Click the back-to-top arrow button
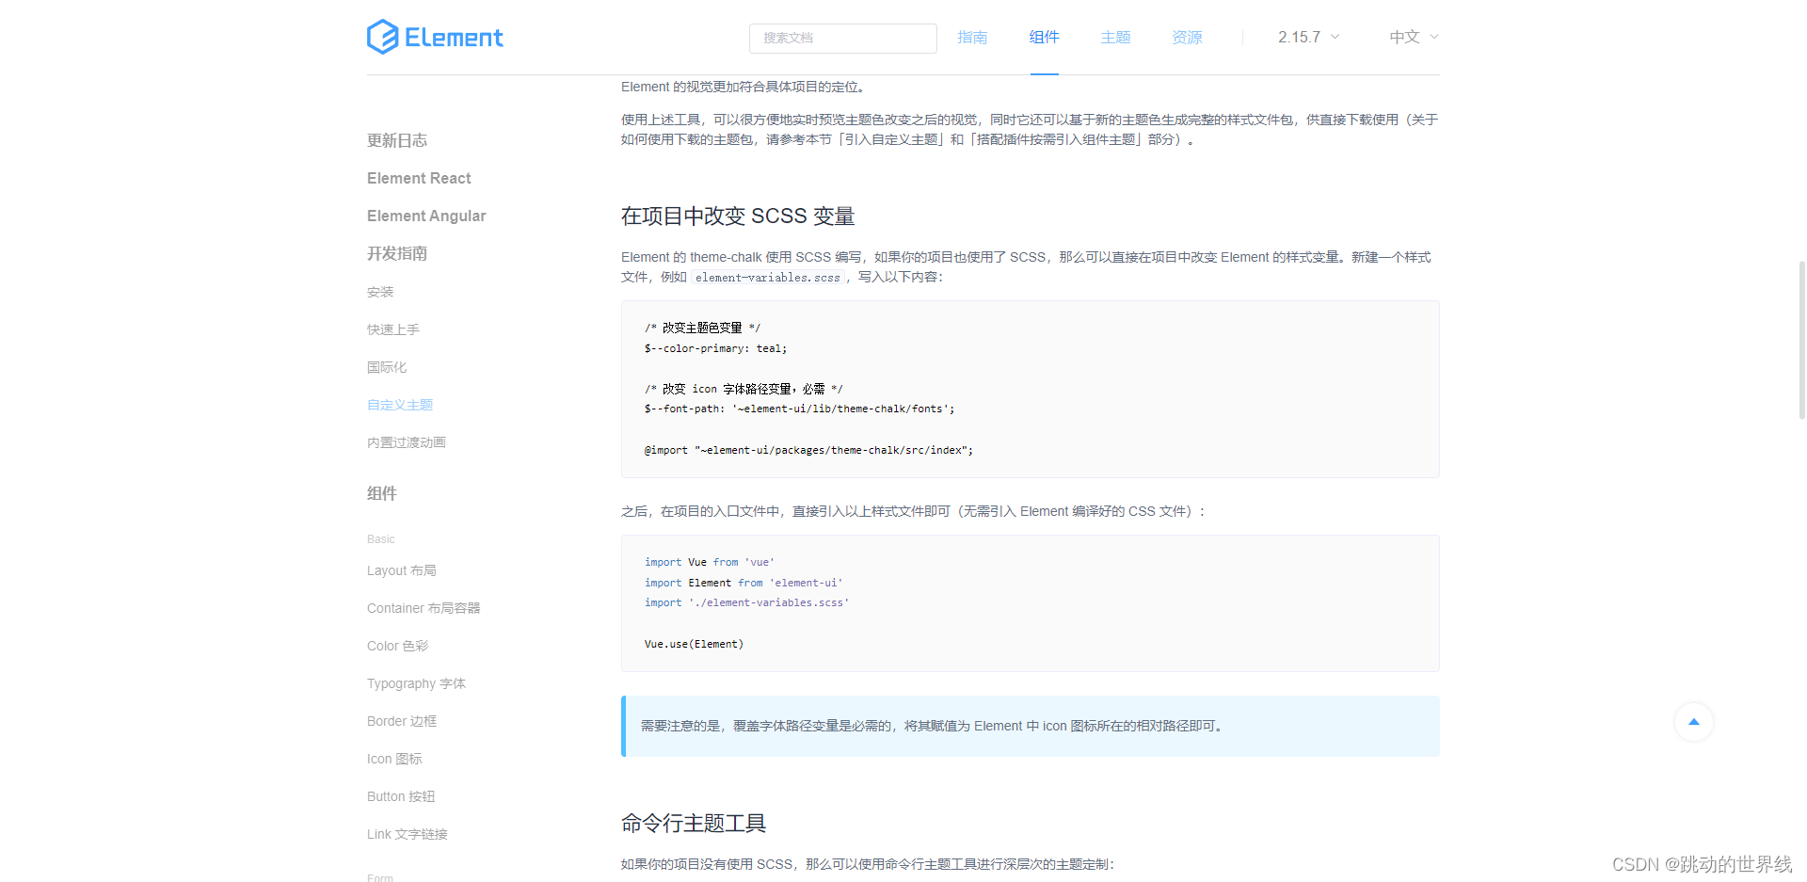The height and width of the screenshot is (882, 1807). click(x=1694, y=722)
